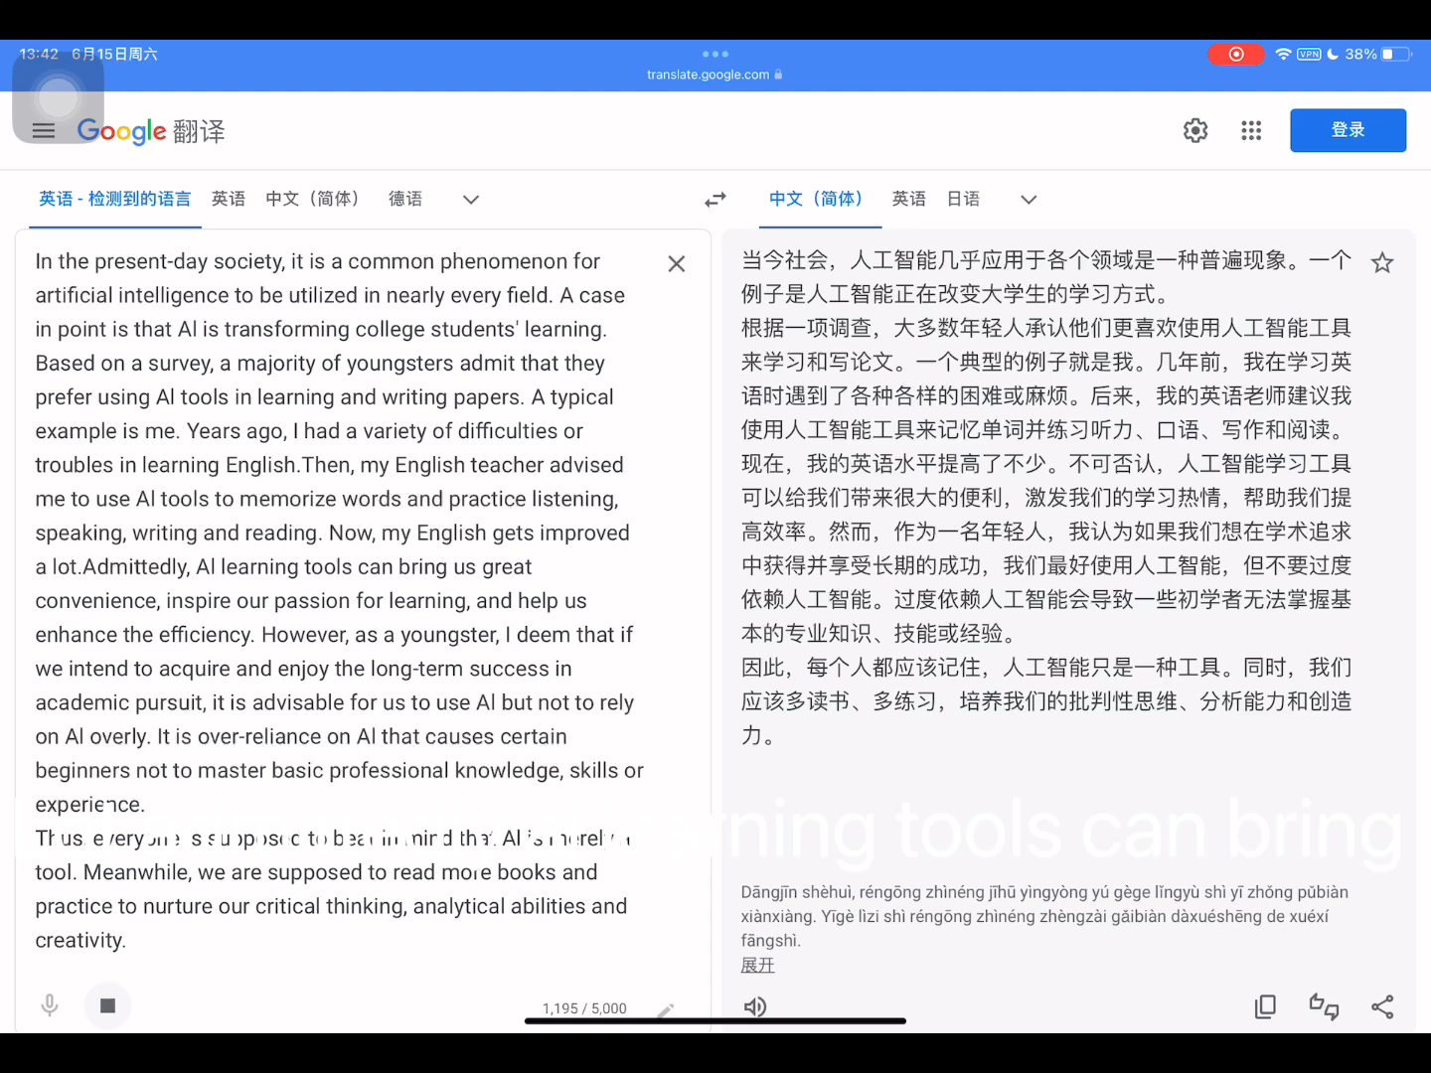
Task: Stop source text audio playback
Action: pyautogui.click(x=108, y=1006)
